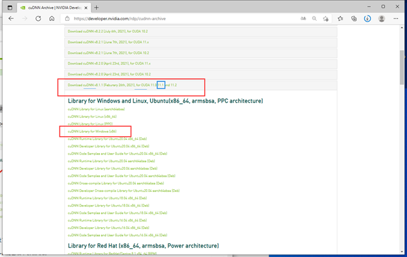The height and width of the screenshot is (257, 407).
Task: Go back to the previous page
Action: pos(11,18)
